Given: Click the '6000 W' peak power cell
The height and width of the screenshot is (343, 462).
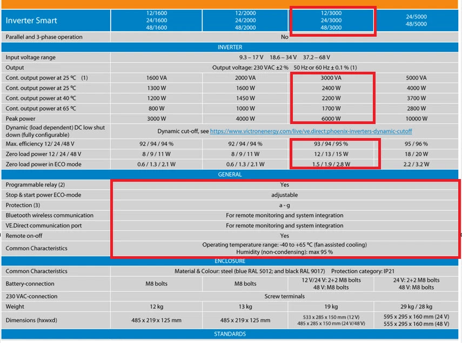Looking at the screenshot, I should (x=331, y=119).
